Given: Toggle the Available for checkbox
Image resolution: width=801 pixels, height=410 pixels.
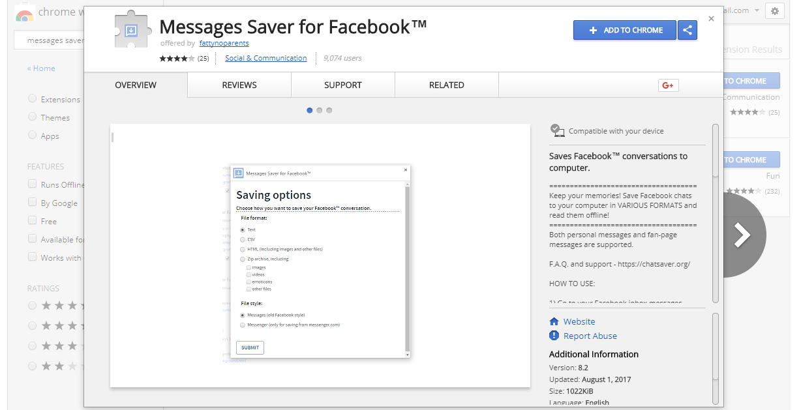Looking at the screenshot, I should (32, 239).
